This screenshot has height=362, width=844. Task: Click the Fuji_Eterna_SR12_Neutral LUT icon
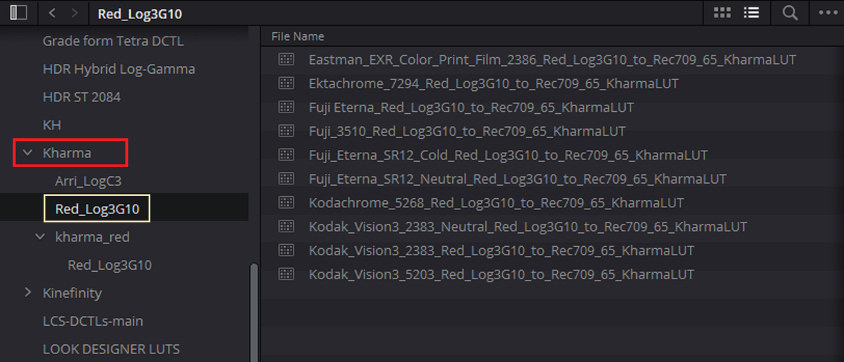286,178
